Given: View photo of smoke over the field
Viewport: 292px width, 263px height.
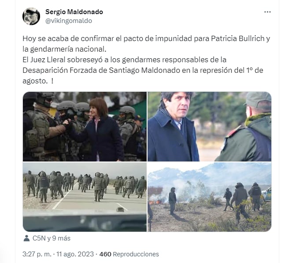Looking at the screenshot, I should tap(209, 197).
